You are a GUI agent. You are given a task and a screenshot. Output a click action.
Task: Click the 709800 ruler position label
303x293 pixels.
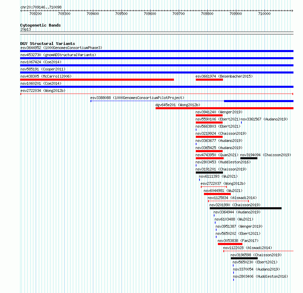click(x=207, y=14)
